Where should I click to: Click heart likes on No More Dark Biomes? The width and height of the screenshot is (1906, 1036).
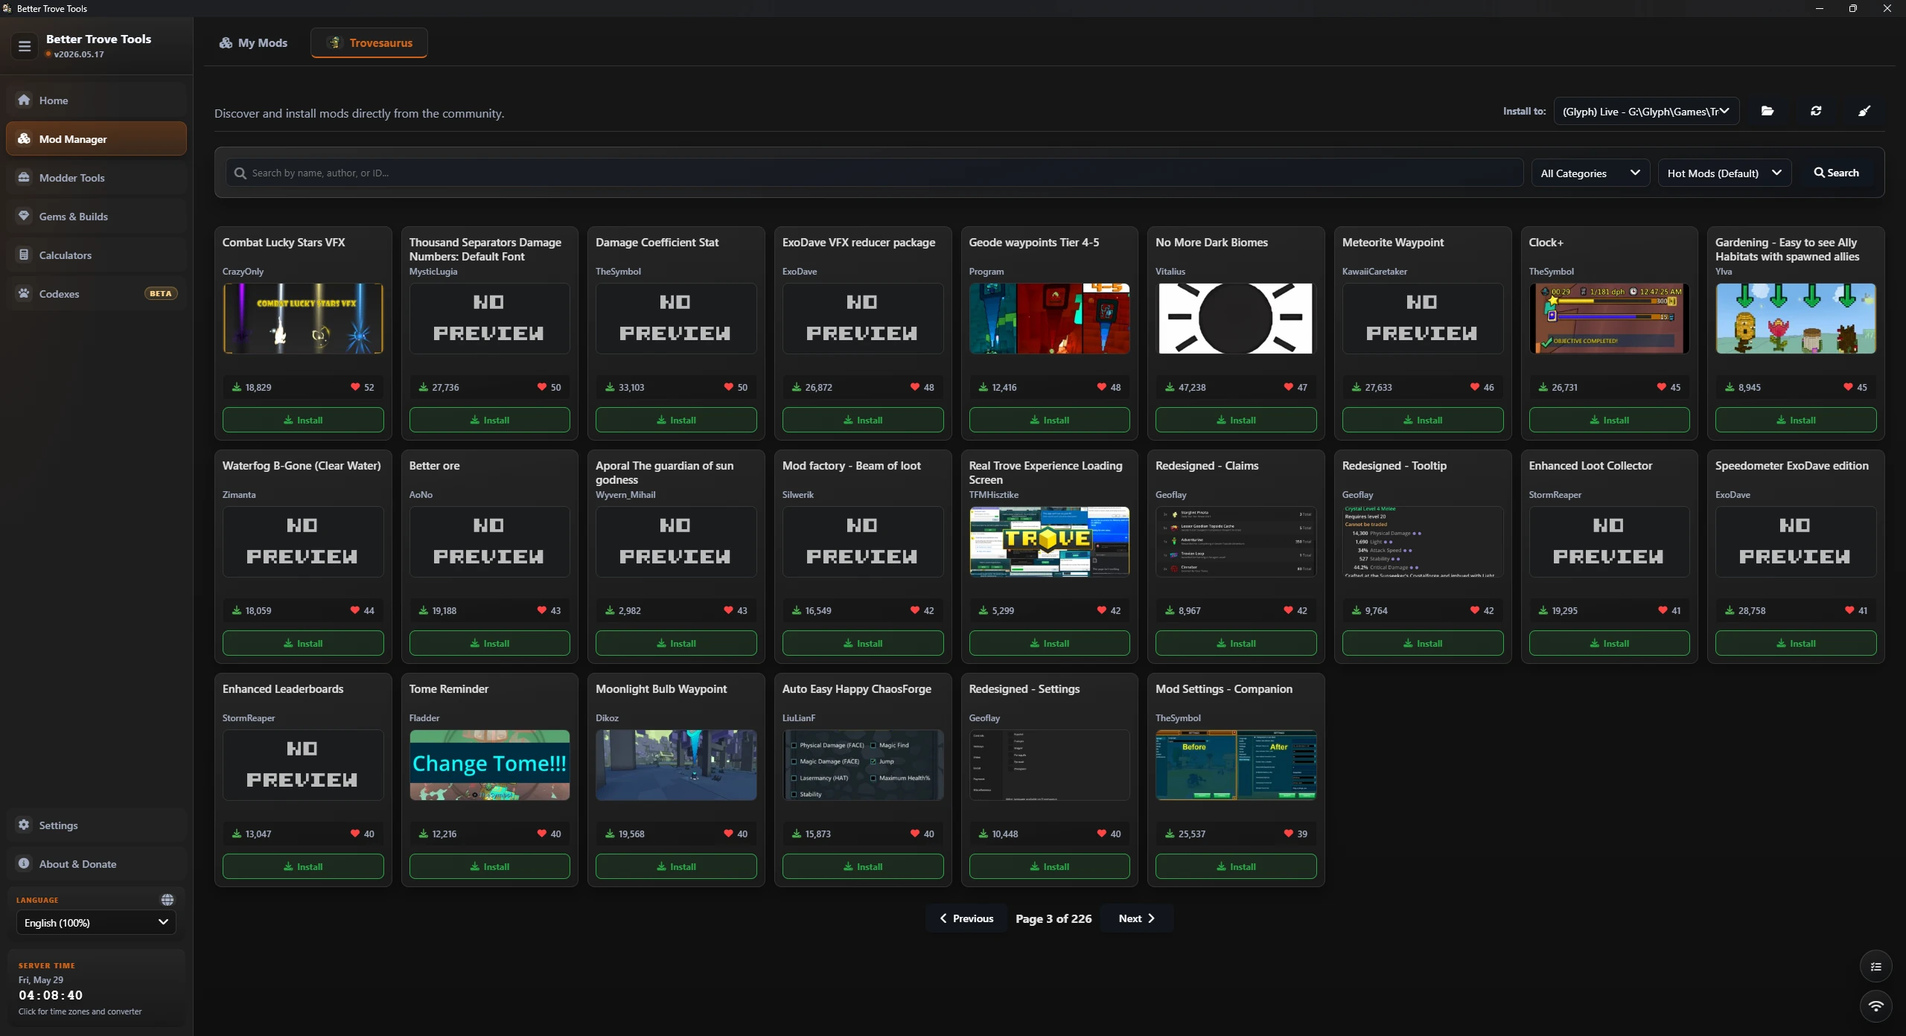[1295, 387]
